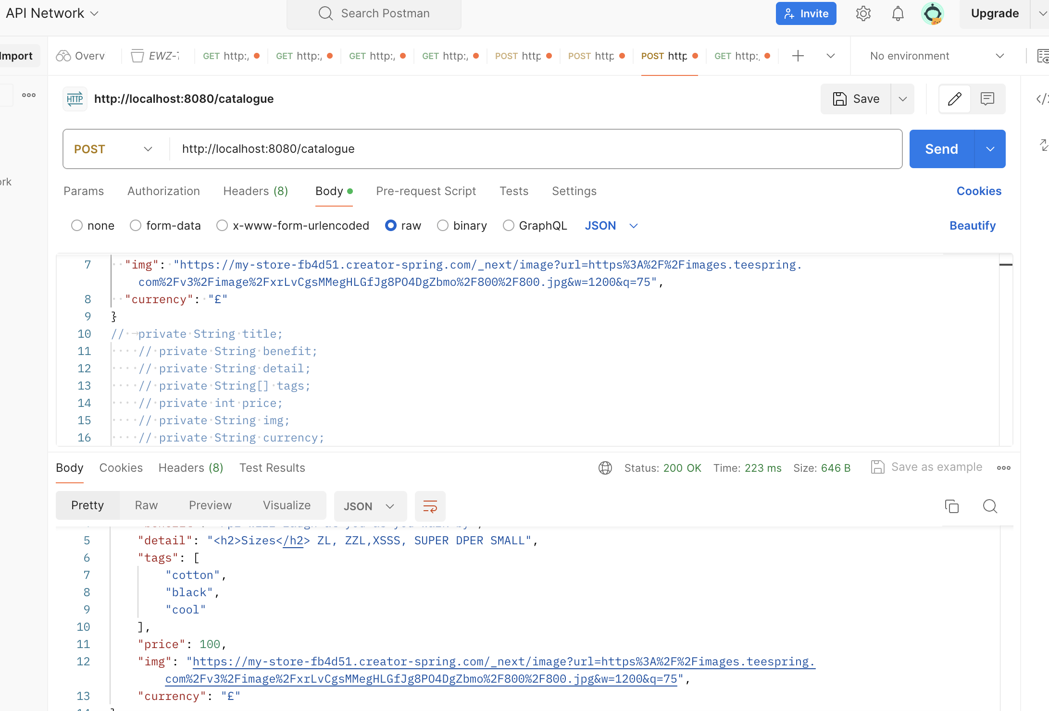The image size is (1049, 711).
Task: Choose the binary body type
Action: (443, 225)
